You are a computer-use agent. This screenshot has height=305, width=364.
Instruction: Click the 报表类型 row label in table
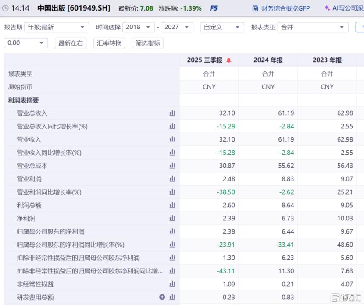[x=21, y=74]
